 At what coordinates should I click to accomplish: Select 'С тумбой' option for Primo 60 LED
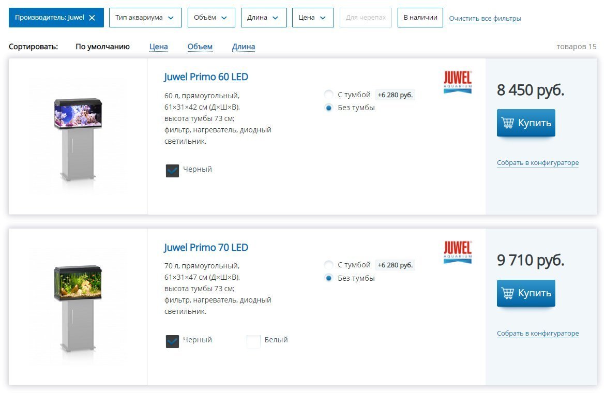(328, 95)
